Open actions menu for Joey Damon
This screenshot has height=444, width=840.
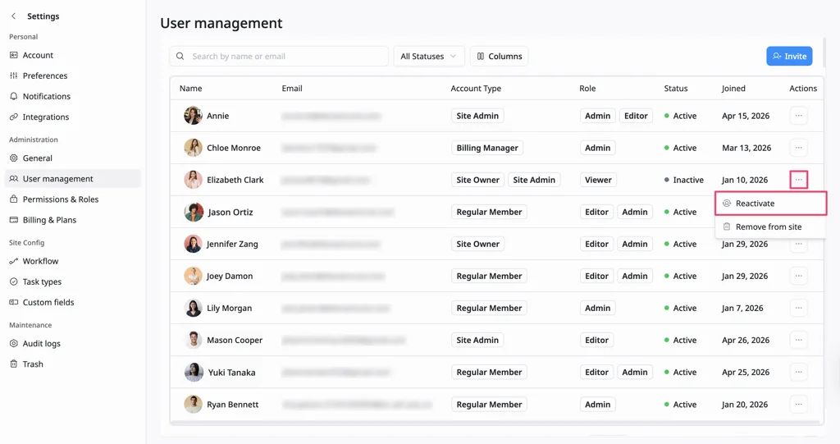point(798,276)
